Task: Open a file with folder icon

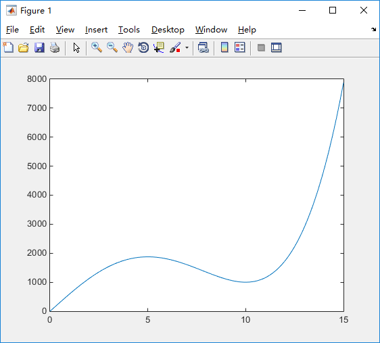Action: [24, 47]
